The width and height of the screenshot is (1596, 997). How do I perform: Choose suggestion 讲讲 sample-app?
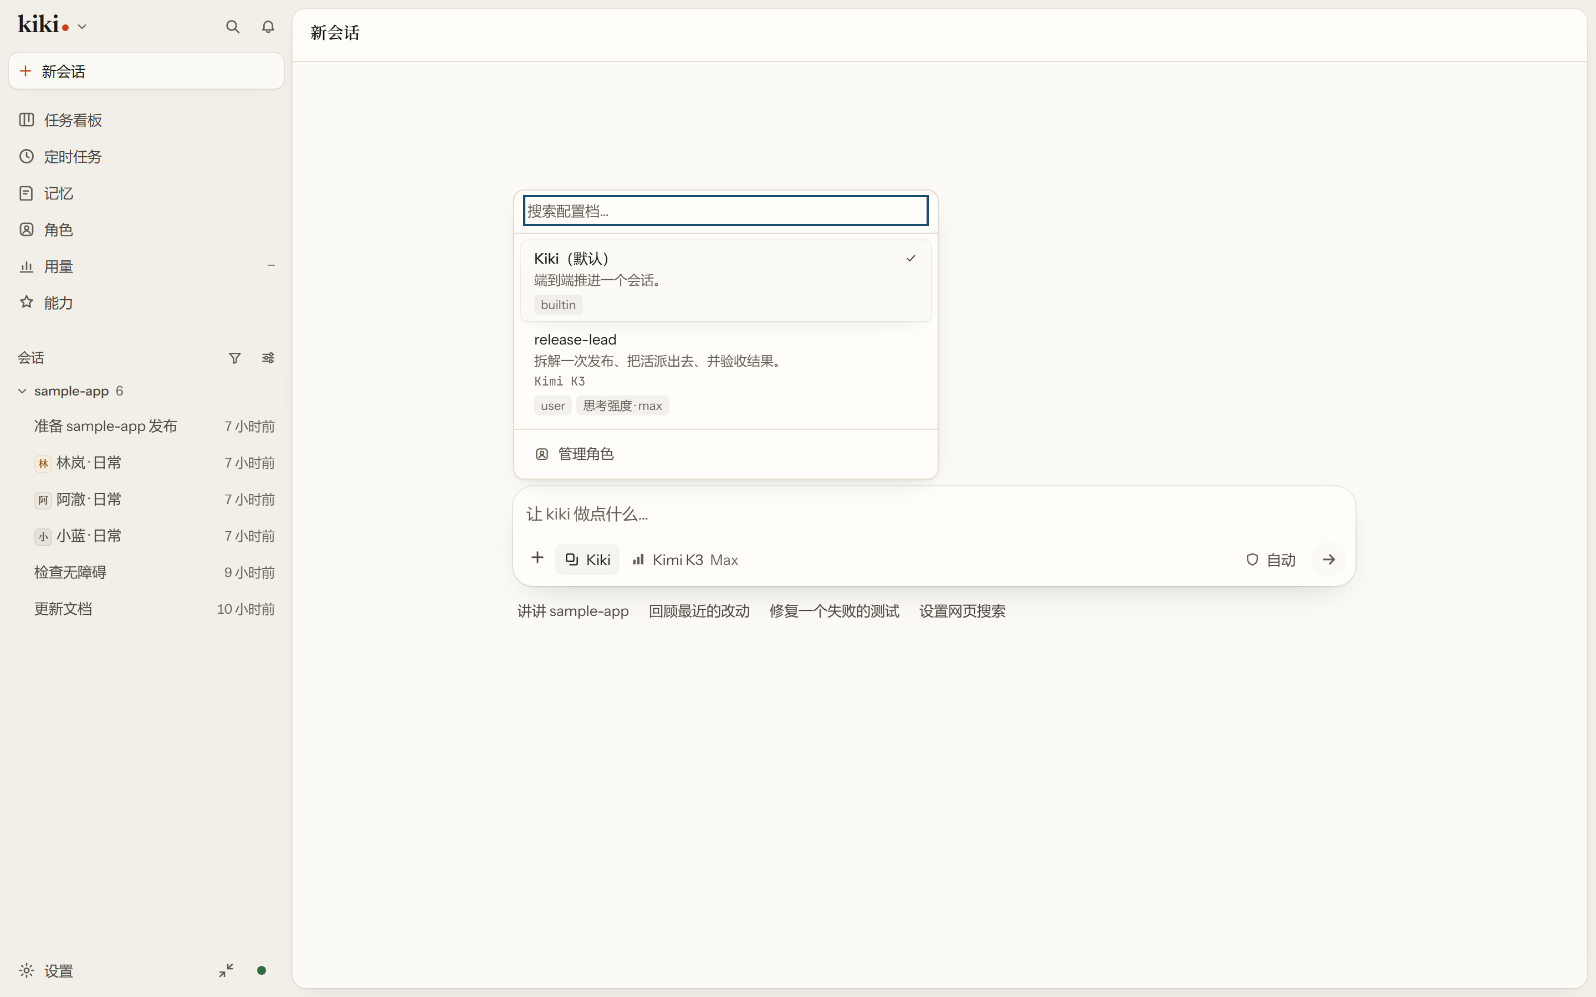click(x=572, y=611)
